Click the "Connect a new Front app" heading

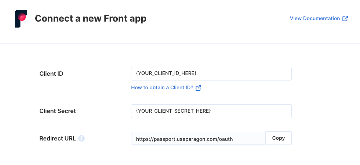click(x=91, y=19)
